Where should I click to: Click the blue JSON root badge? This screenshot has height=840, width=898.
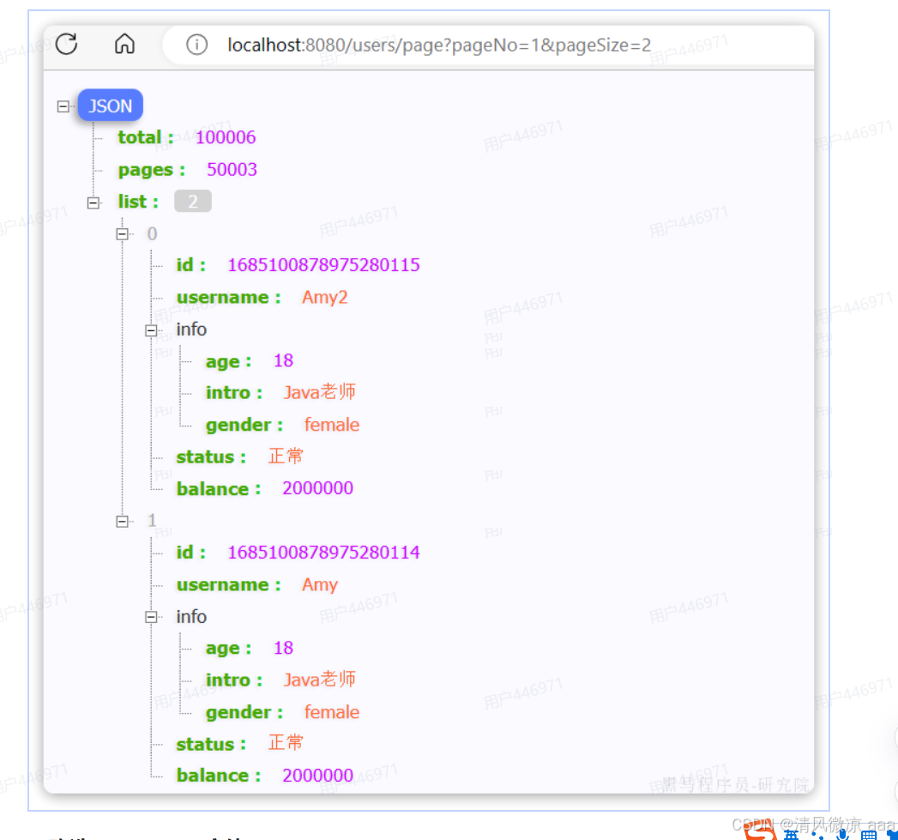click(110, 106)
